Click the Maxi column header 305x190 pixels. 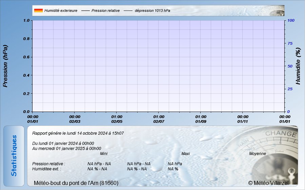click(x=186, y=154)
